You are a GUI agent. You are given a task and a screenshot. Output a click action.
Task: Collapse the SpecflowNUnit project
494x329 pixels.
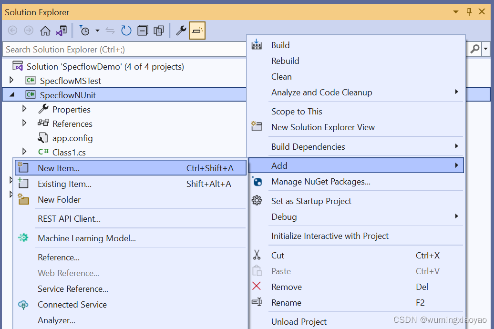11,94
